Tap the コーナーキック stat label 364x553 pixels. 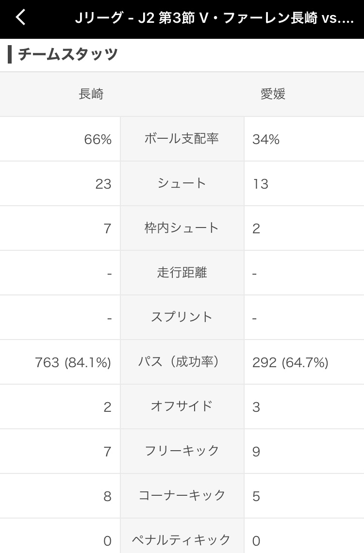click(182, 496)
